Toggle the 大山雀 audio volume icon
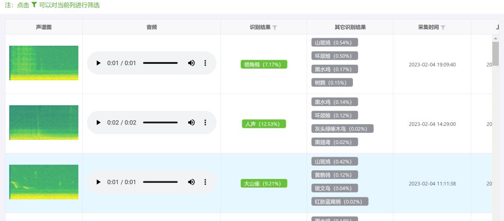This screenshot has height=221, width=504. (x=191, y=182)
